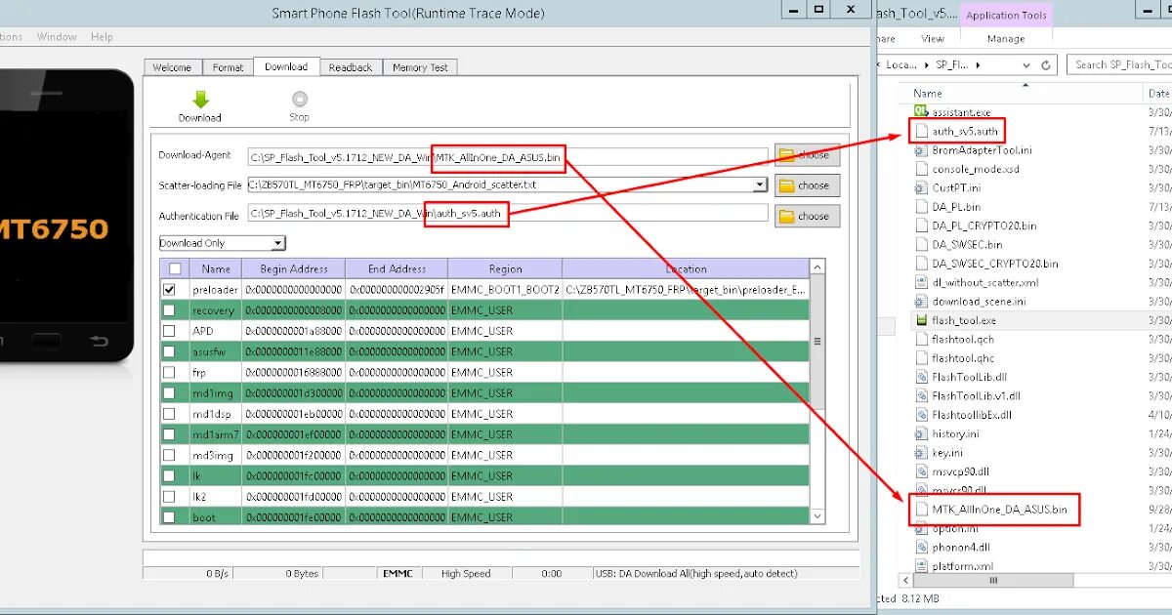
Task: Check the APD partition checkbox
Action: pos(170,331)
